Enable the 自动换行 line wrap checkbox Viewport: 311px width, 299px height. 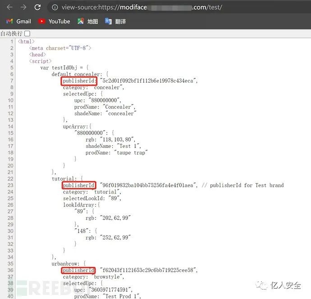tap(27, 33)
